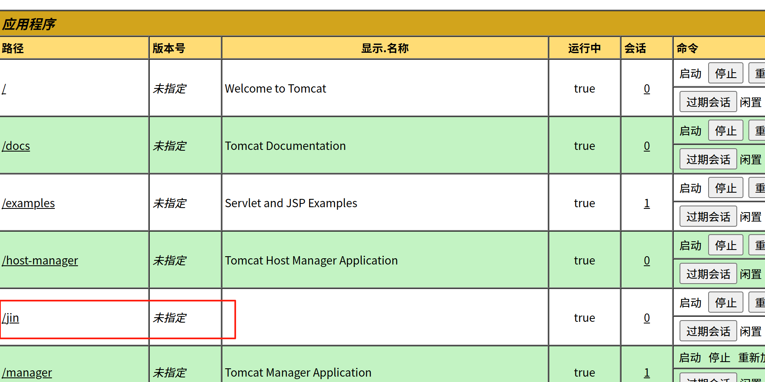The image size is (765, 382).
Task: Click the 启动 label in the /jin row
Action: coord(690,303)
